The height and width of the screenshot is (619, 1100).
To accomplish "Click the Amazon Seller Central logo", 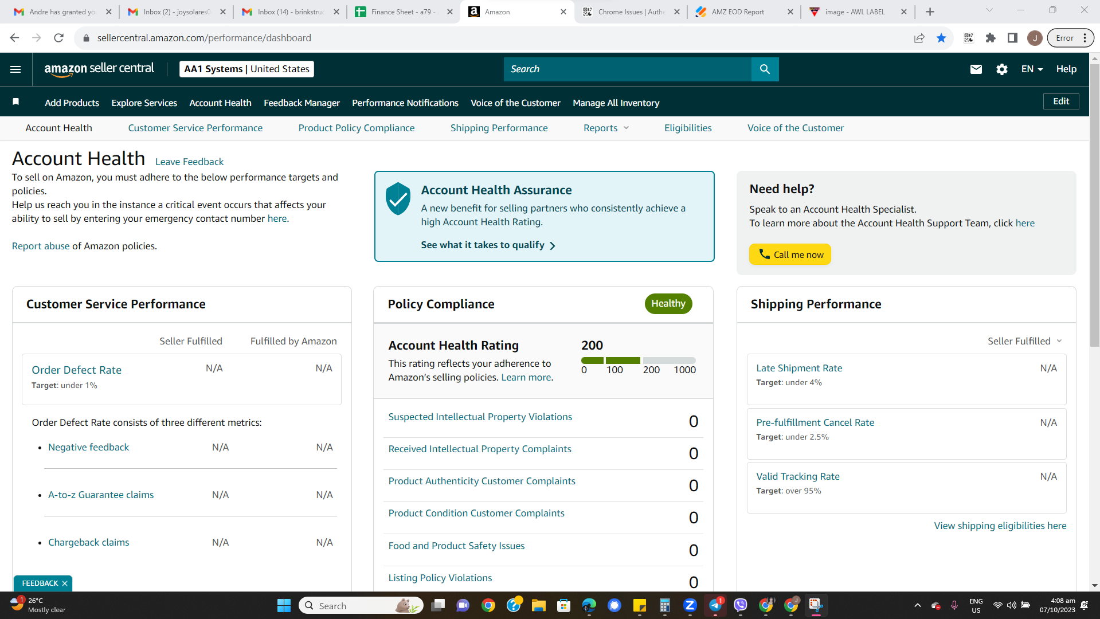I will 99,69.
